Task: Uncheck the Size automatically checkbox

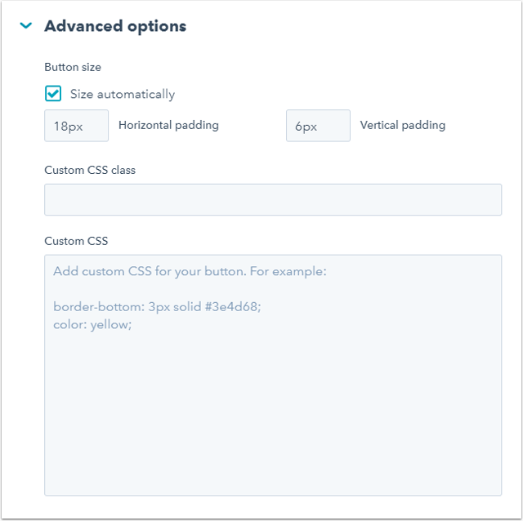Action: 53,94
